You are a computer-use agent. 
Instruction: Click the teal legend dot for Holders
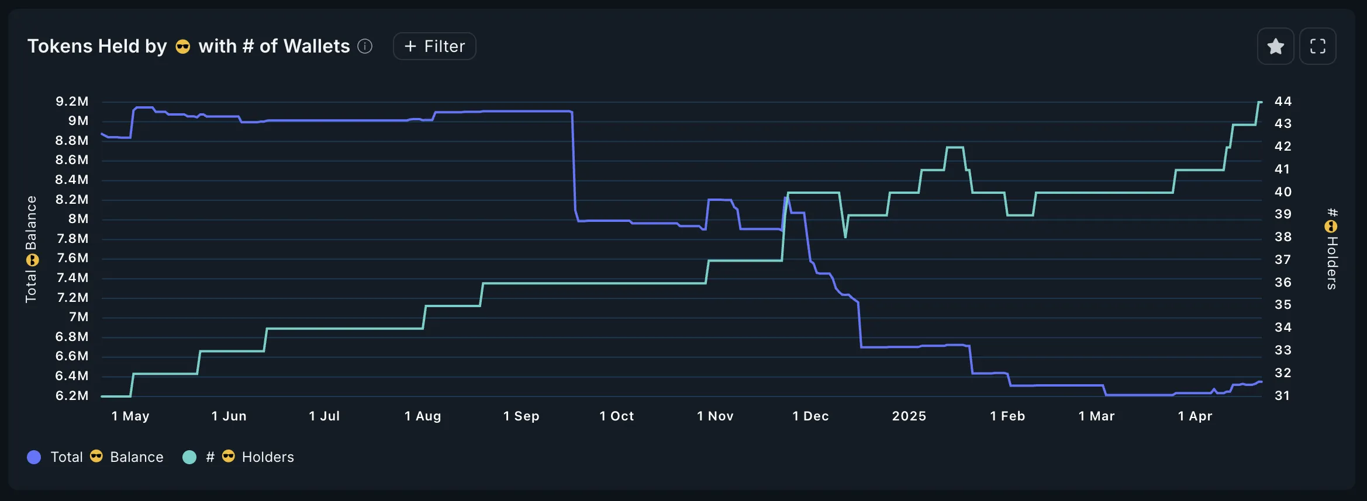pyautogui.click(x=188, y=457)
